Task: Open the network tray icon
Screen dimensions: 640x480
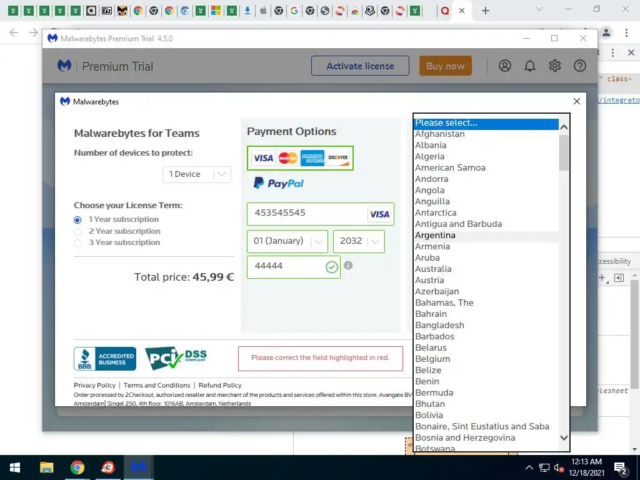Action: pyautogui.click(x=544, y=467)
